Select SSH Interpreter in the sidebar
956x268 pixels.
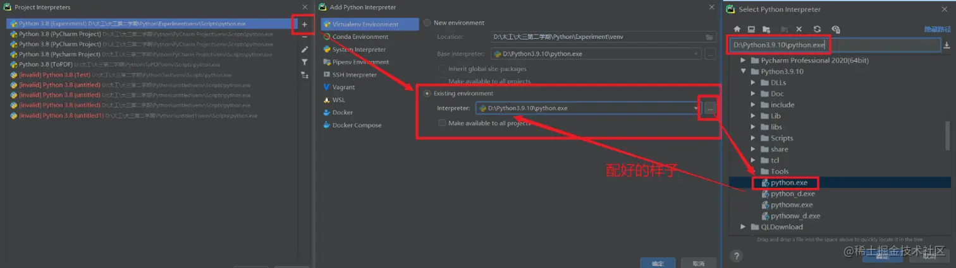point(370,74)
